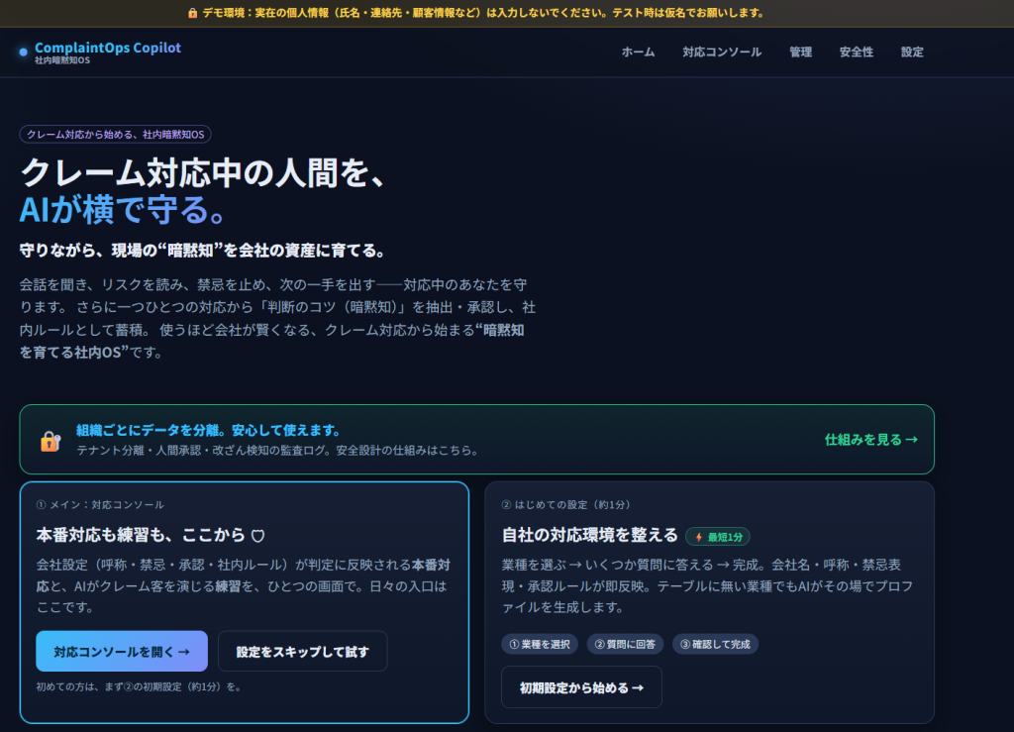Viewport: 1014px width, 732px height.
Task: Click the ③ 確認して完成 step chip
Action: pyautogui.click(x=715, y=644)
